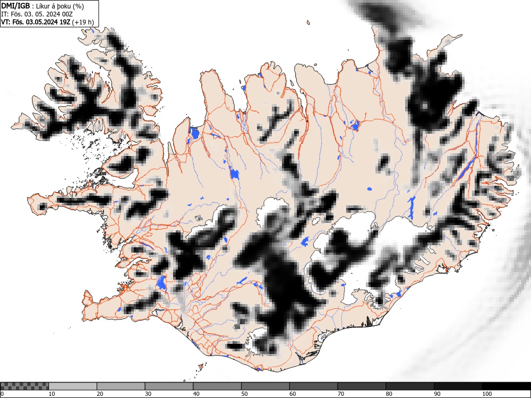The width and height of the screenshot is (531, 398).
Task: Click the '0' legend label
Action: [2, 394]
